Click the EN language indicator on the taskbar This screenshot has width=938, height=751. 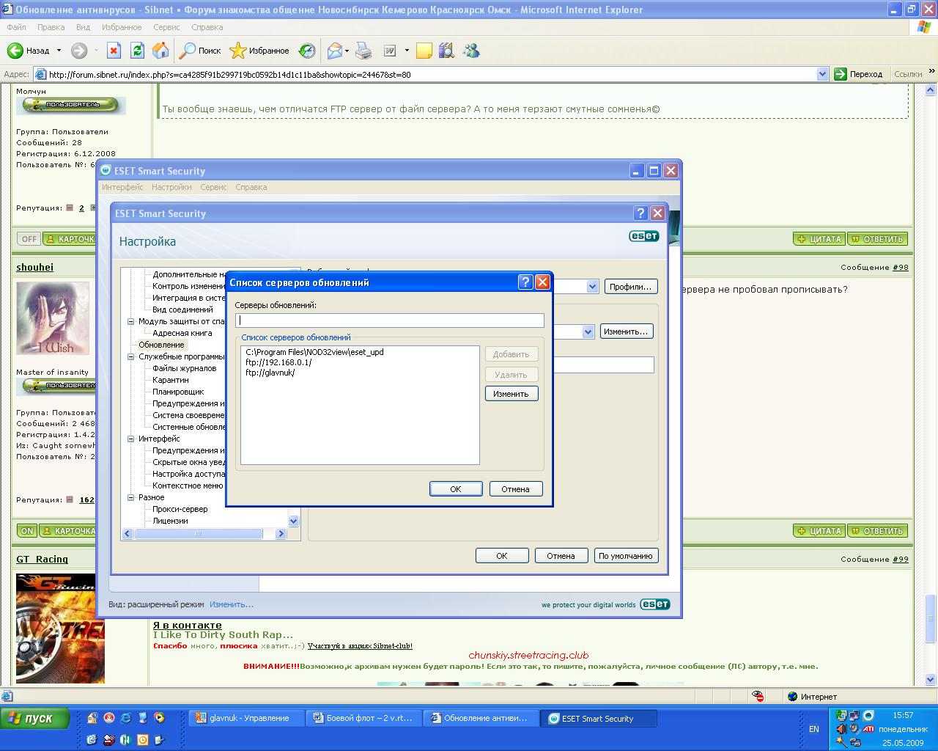click(814, 729)
